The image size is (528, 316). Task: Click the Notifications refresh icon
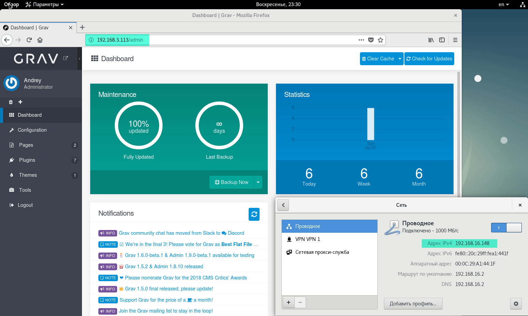pyautogui.click(x=254, y=214)
